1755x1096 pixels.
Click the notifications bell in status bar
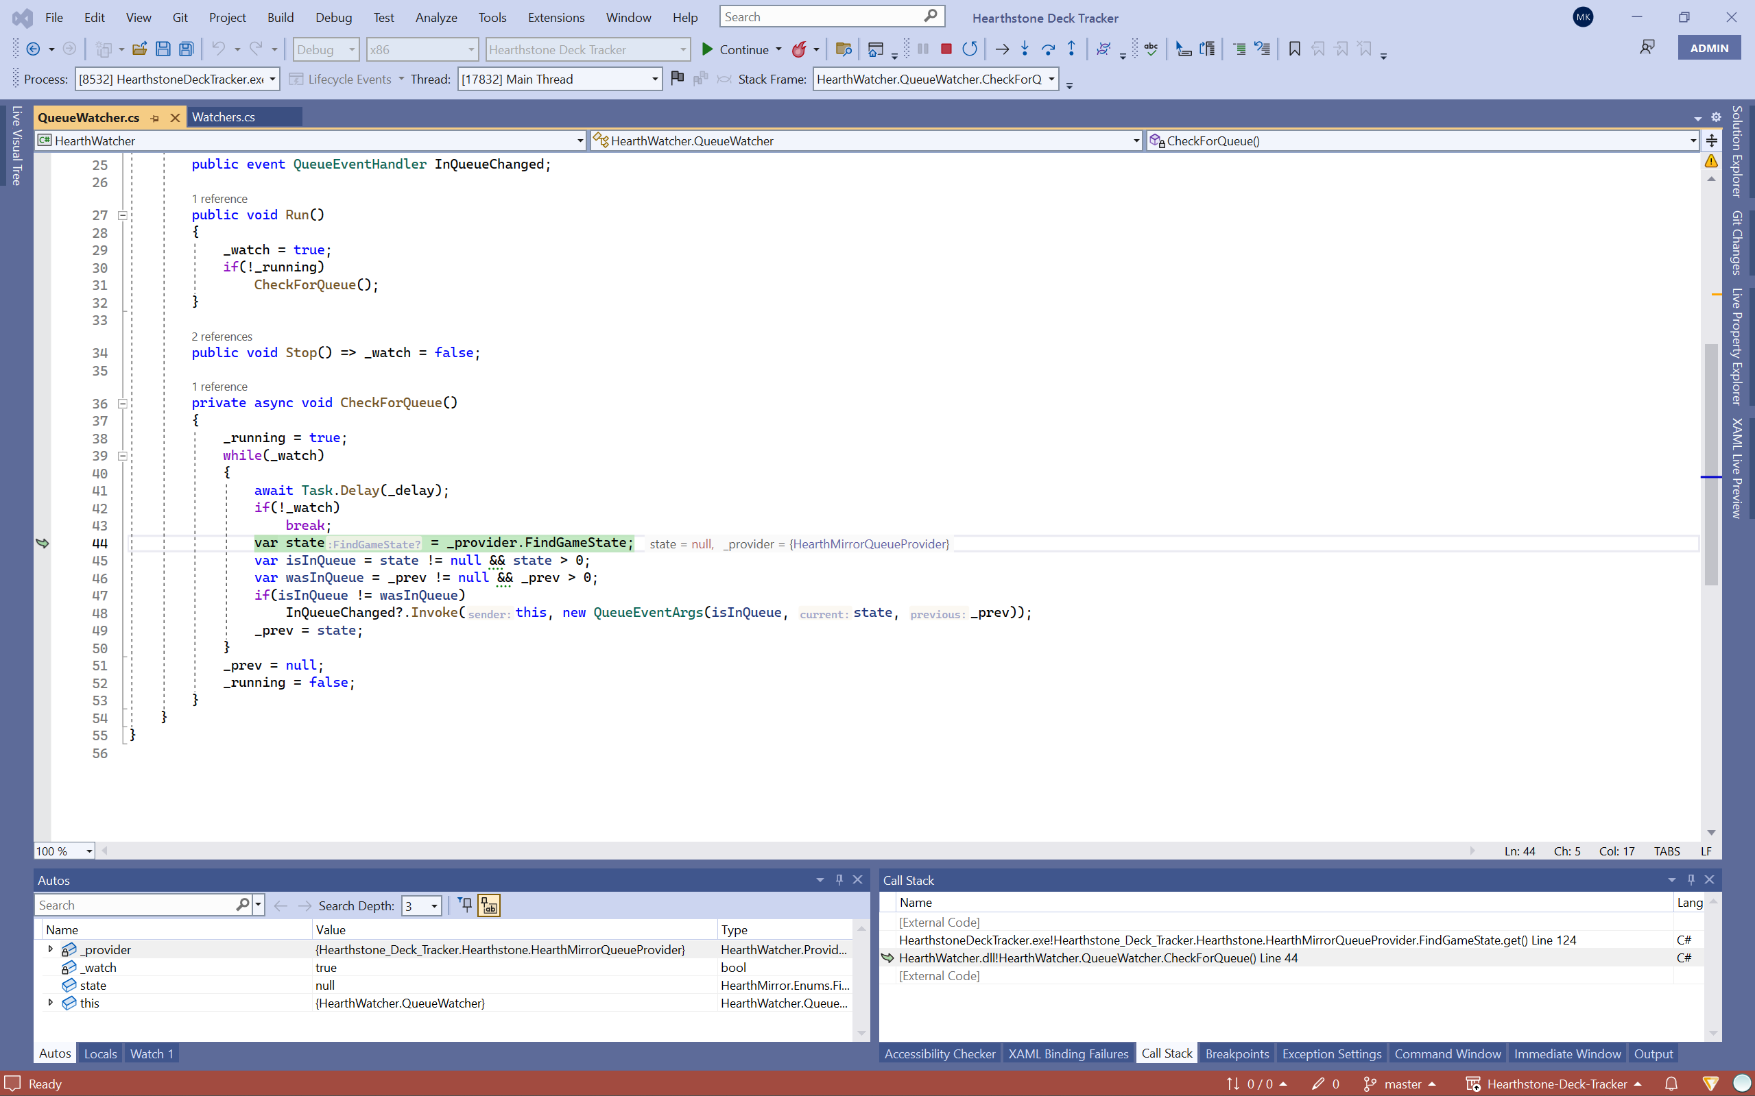[x=1671, y=1084]
